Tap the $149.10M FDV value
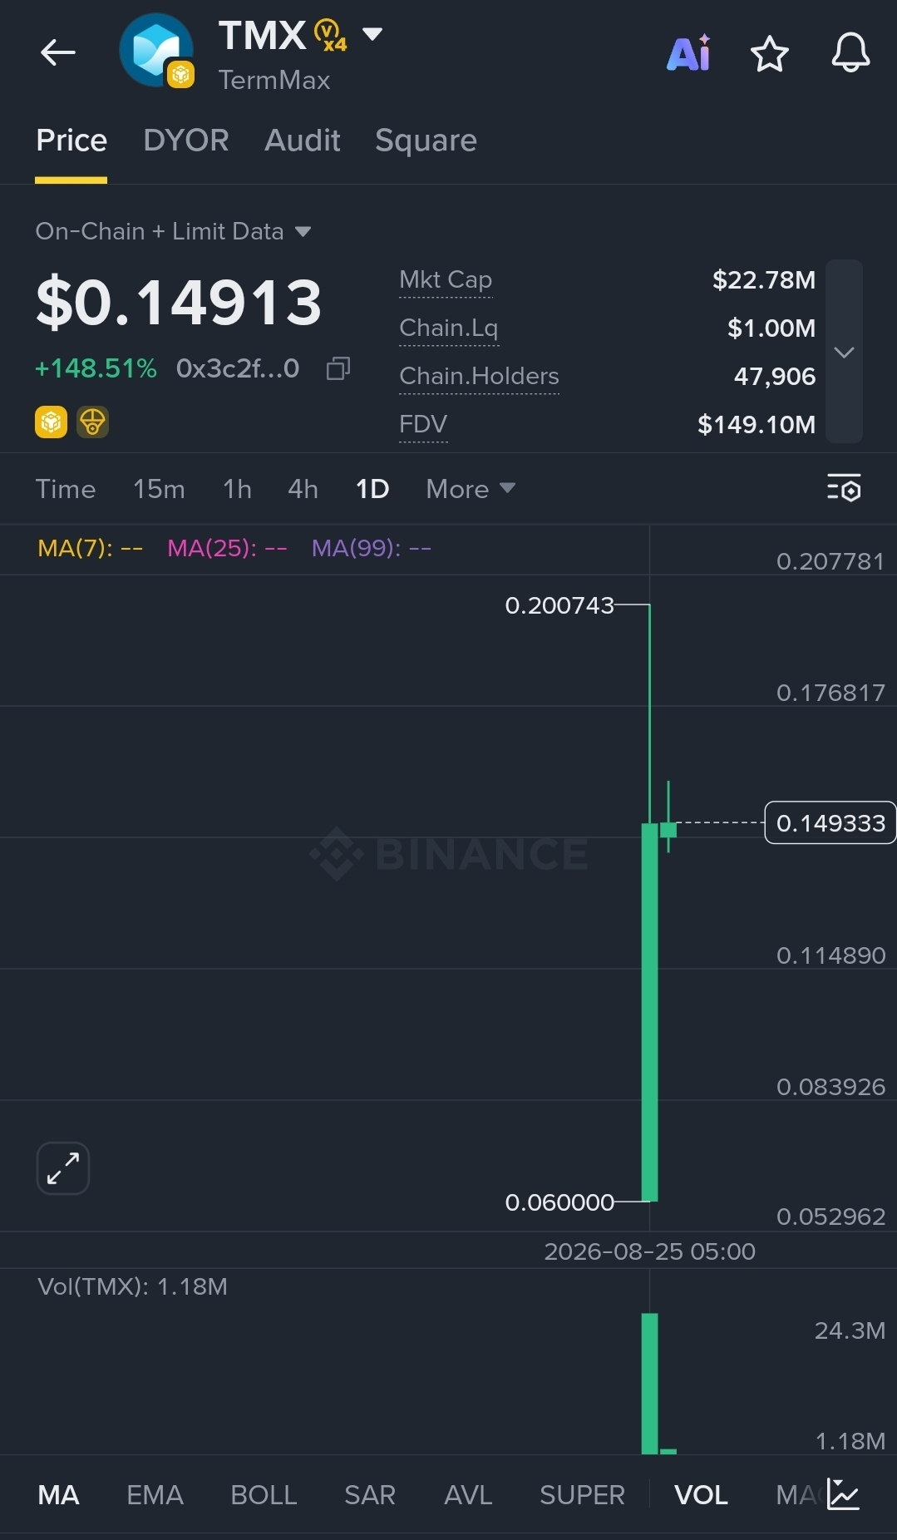Screen dimensions: 897x1540 757,425
